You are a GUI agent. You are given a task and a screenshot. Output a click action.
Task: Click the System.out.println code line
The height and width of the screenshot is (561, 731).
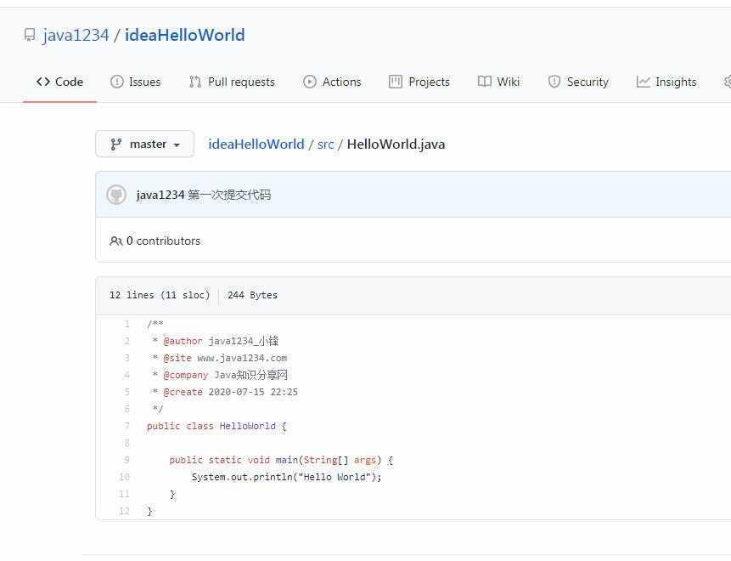point(287,477)
